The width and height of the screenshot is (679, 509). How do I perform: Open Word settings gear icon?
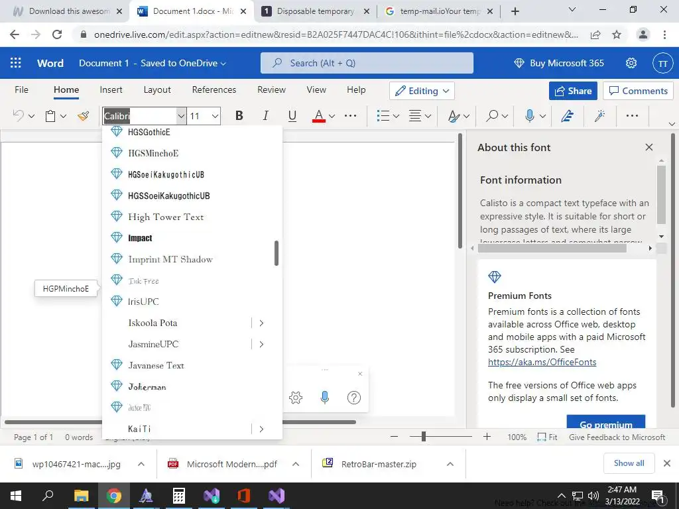point(631,63)
